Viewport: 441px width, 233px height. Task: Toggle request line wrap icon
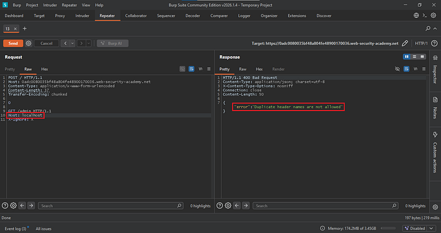[x=192, y=69]
